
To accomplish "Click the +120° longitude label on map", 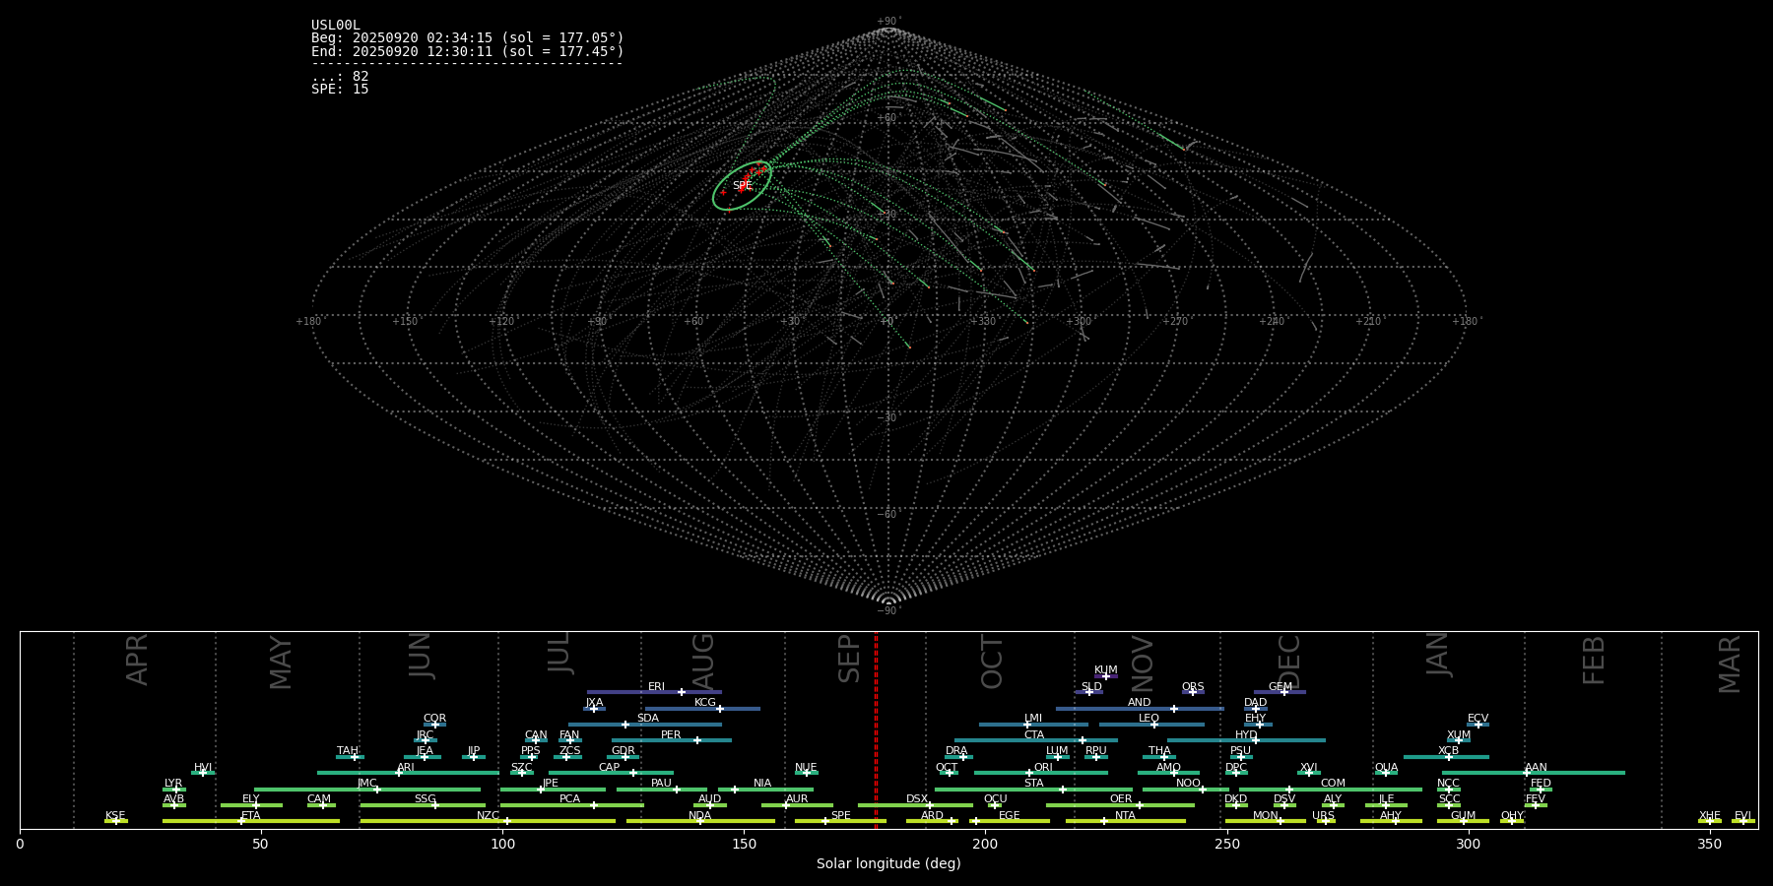I will [501, 322].
